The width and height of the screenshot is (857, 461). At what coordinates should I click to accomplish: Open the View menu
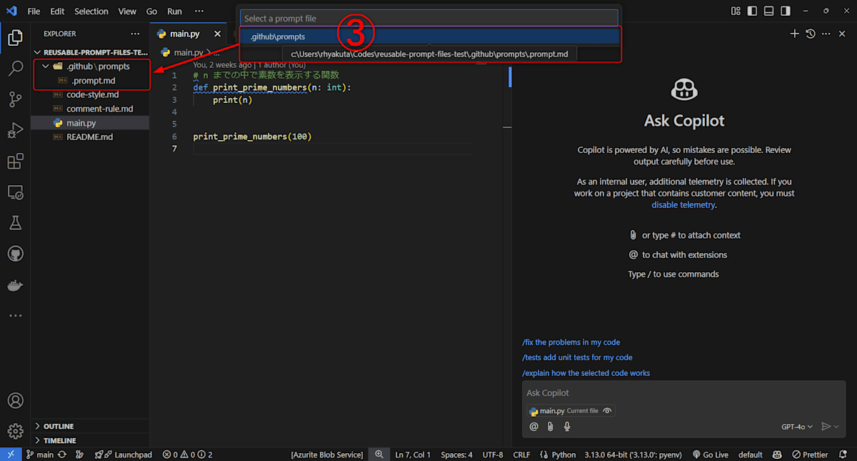point(127,11)
